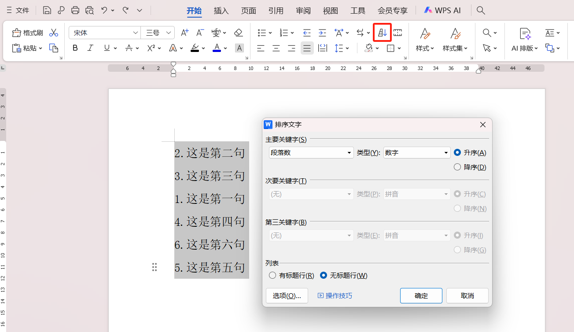The width and height of the screenshot is (574, 332).
Task: Click the decrease indent icon
Action: point(306,32)
